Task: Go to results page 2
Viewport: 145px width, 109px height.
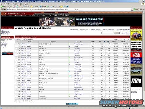Action: coord(120,39)
